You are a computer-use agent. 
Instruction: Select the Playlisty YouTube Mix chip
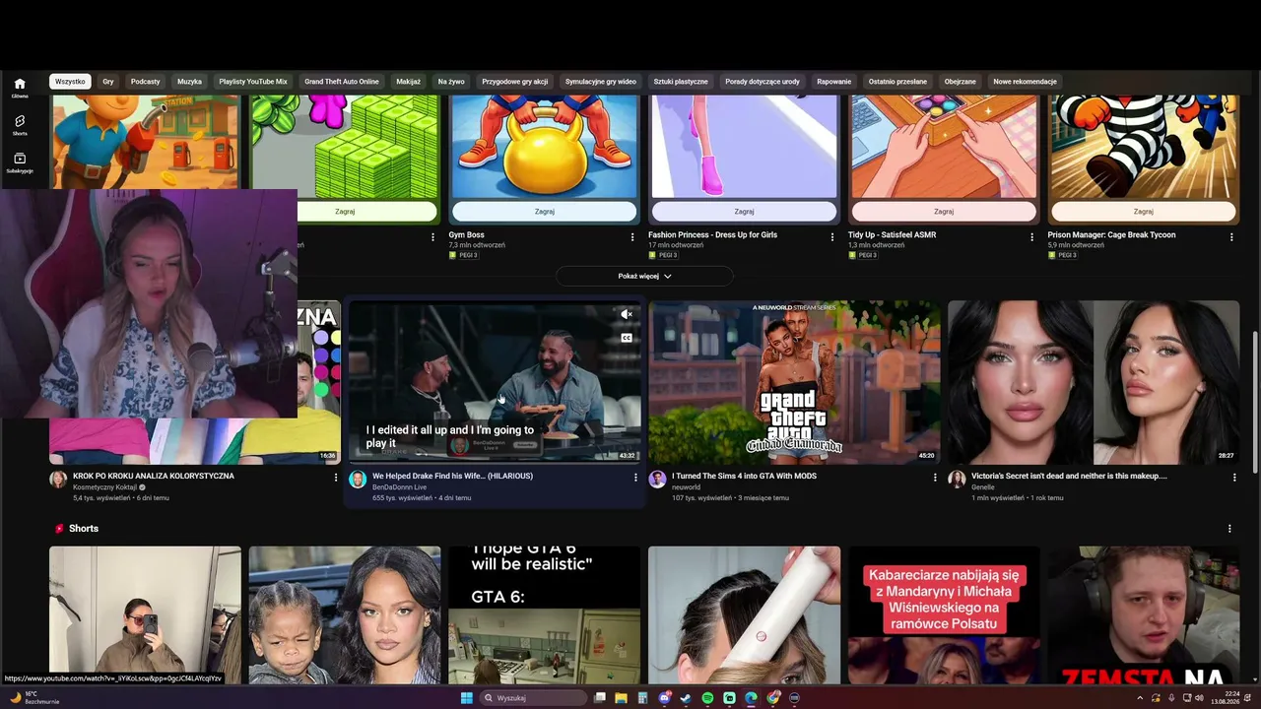253,82
